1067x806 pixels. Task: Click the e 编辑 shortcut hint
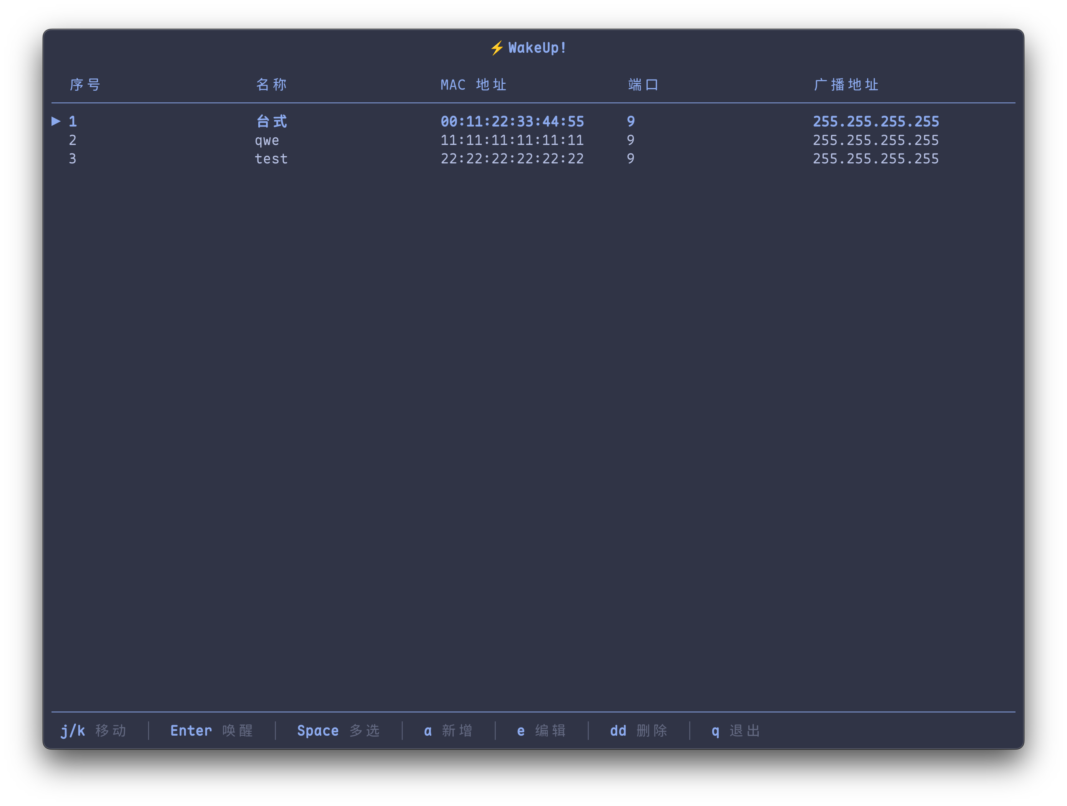[541, 731]
